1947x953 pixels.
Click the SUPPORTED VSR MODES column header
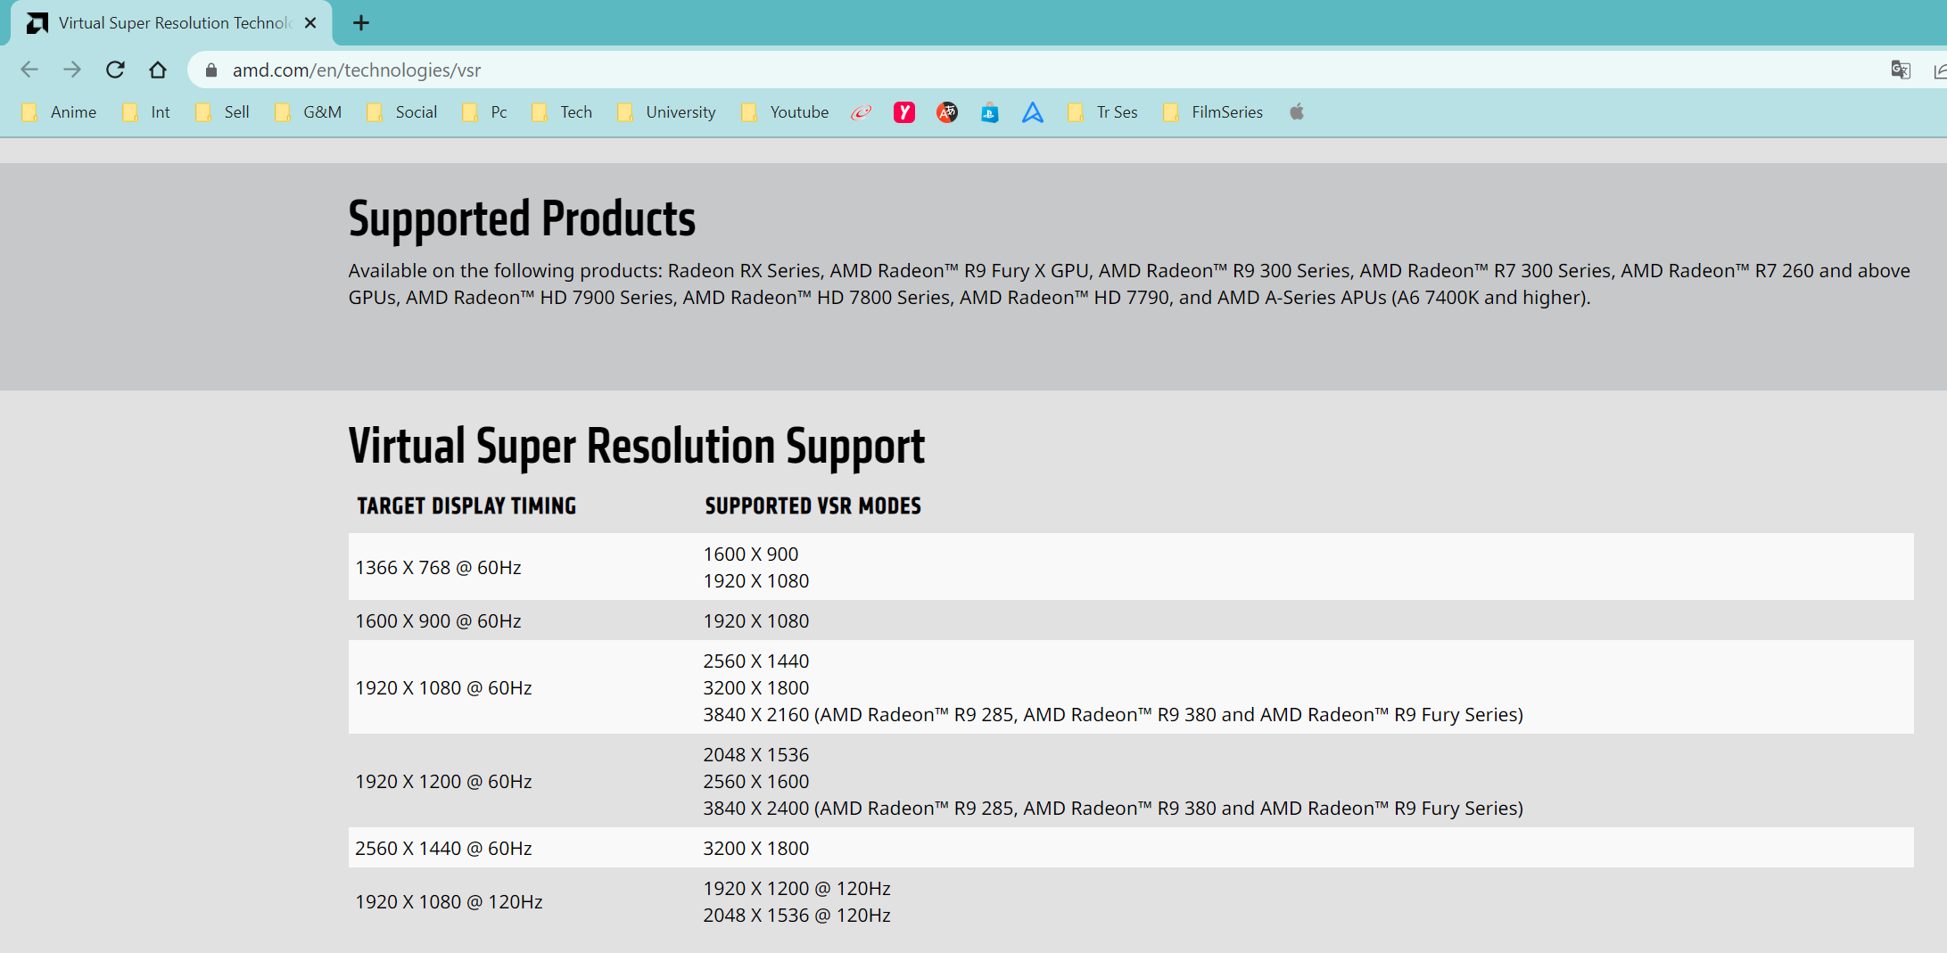pyautogui.click(x=813, y=506)
